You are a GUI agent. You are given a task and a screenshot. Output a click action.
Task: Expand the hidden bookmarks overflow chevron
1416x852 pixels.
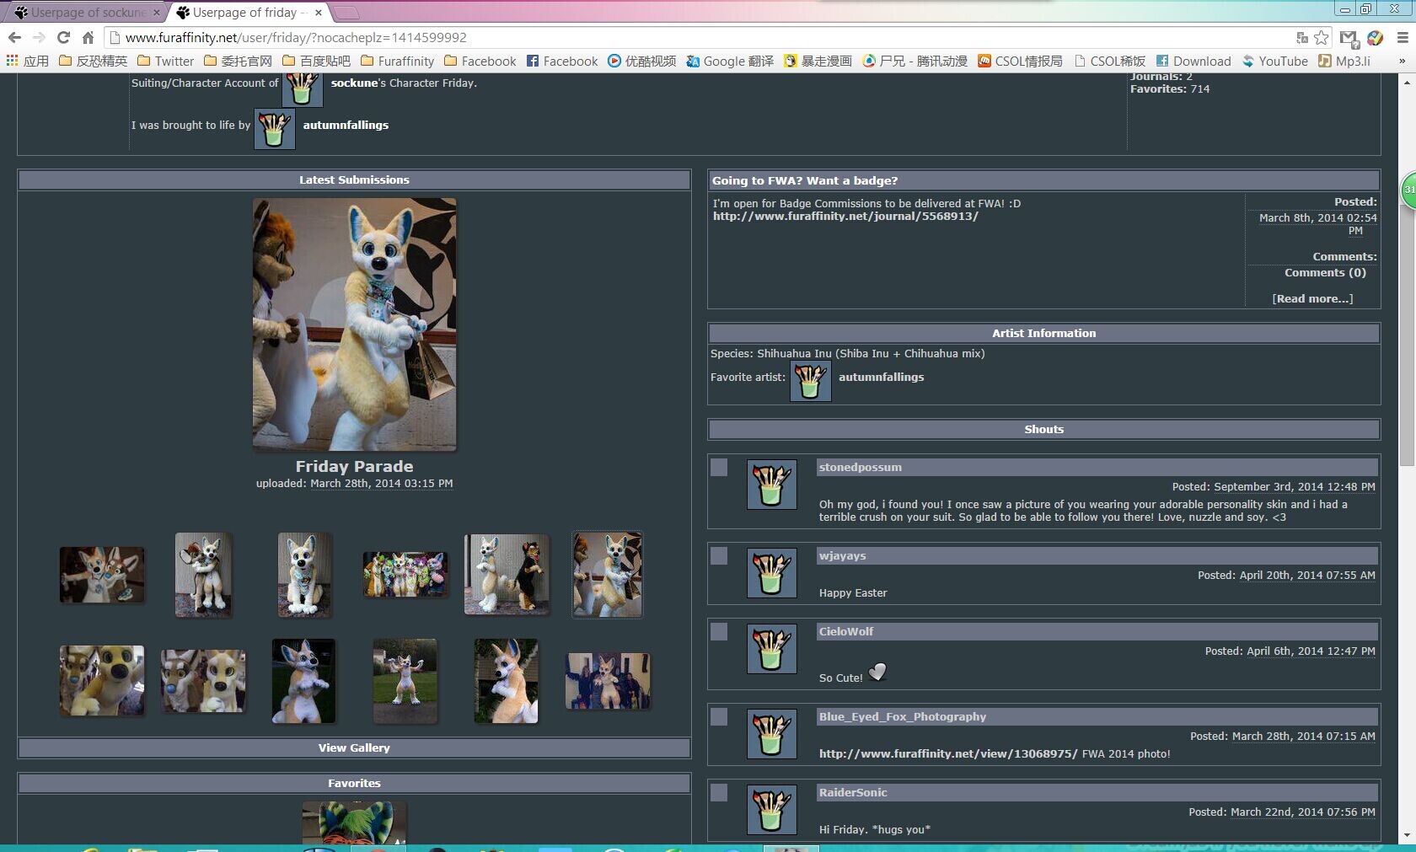pyautogui.click(x=1402, y=61)
